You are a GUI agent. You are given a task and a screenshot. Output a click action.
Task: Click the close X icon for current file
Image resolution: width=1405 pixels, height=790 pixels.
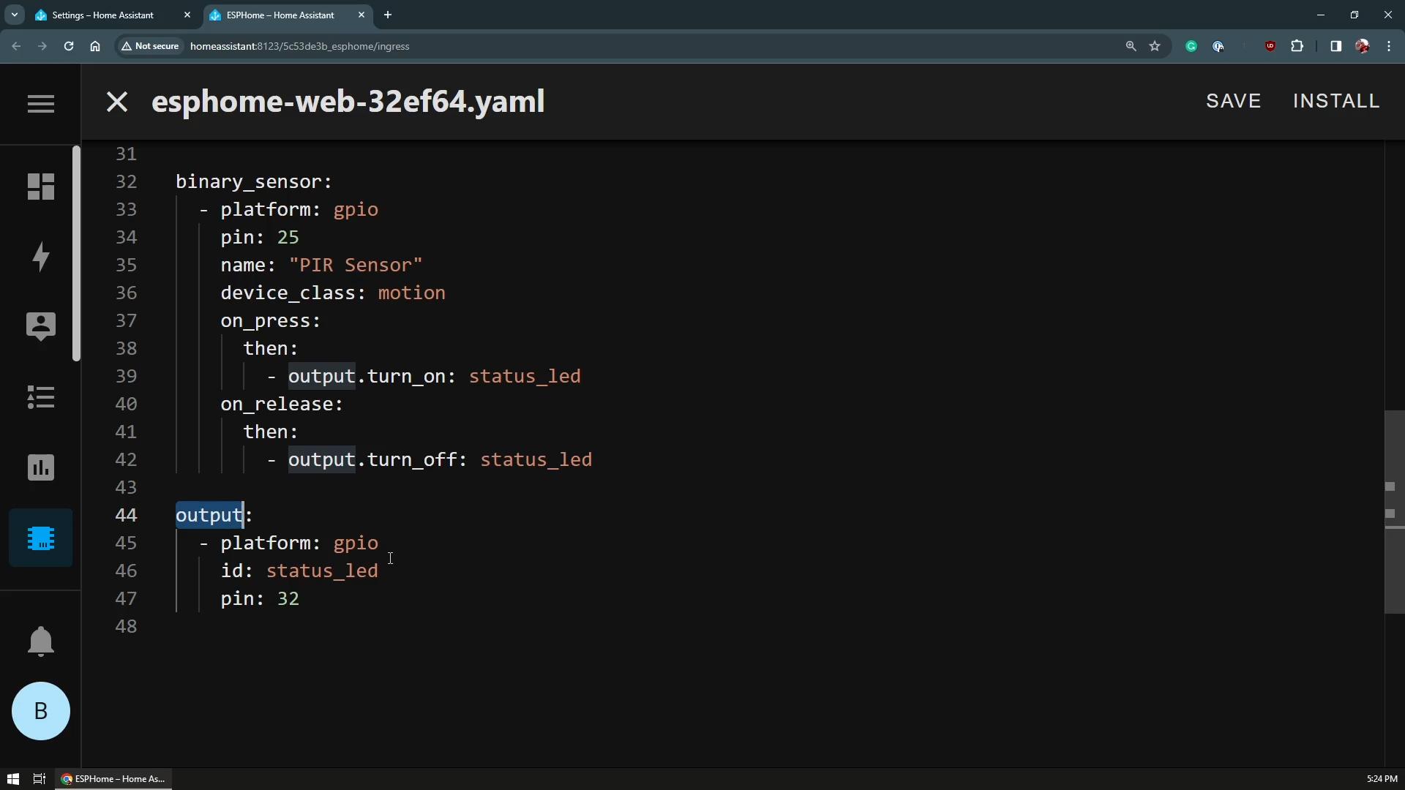click(116, 100)
